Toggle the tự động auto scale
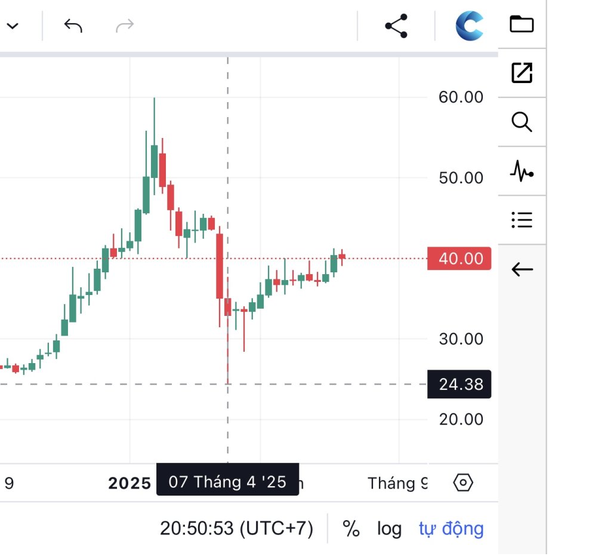The height and width of the screenshot is (556, 611). (451, 529)
